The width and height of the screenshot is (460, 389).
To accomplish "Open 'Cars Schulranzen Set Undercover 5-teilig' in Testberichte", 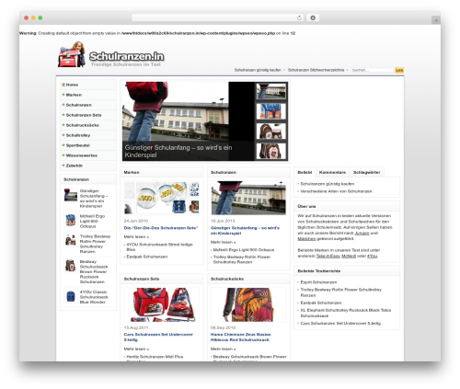I will 340,324.
